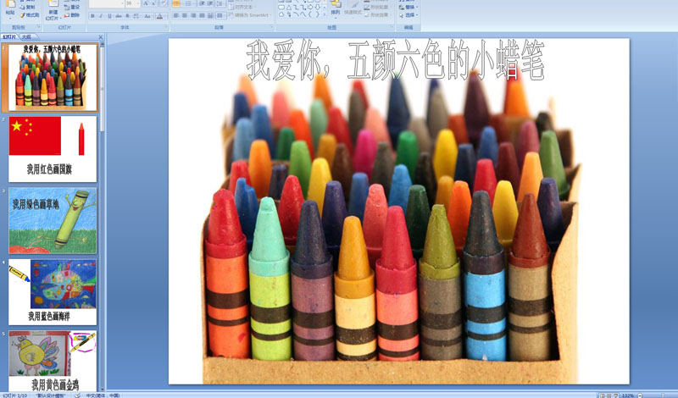Click Slide Sorter view icon in status bar

pyautogui.click(x=609, y=395)
